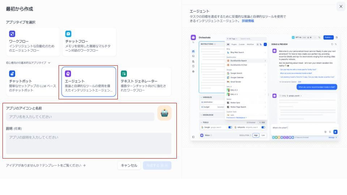
Task: Open the robot app icon picker
Action: (164, 113)
